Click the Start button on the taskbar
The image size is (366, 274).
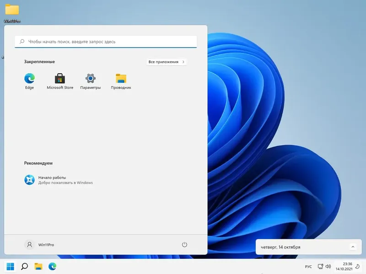(x=10, y=266)
